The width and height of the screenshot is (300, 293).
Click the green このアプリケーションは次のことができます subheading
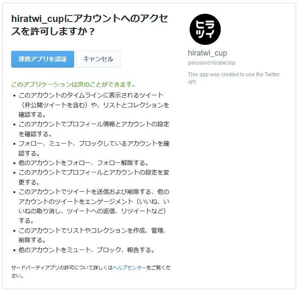(x=74, y=84)
